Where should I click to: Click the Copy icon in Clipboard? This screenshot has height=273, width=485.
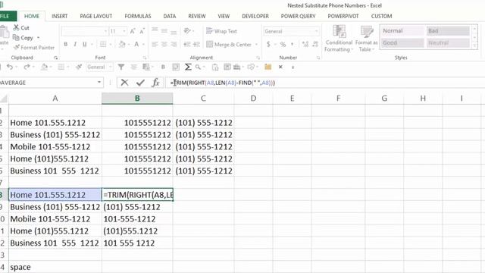pos(16,37)
